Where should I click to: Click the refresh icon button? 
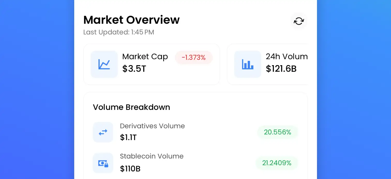299,21
